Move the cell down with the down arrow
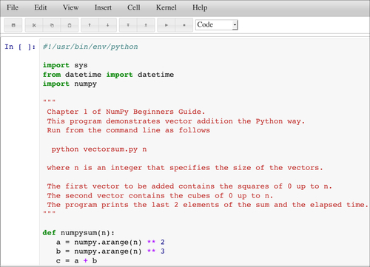The width and height of the screenshot is (370, 267). click(108, 25)
